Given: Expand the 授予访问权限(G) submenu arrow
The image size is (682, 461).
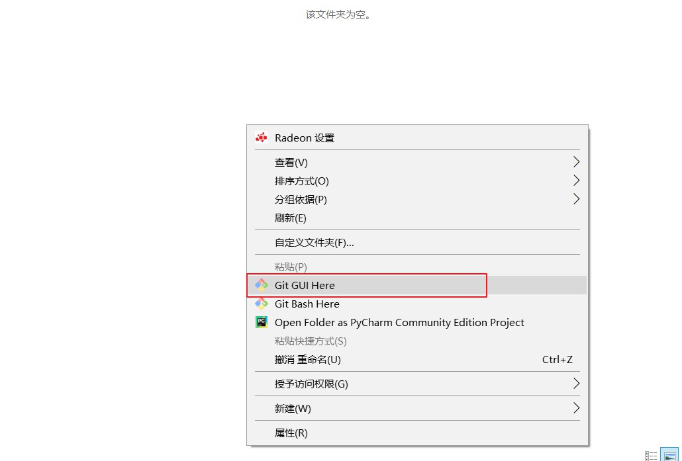Looking at the screenshot, I should (x=576, y=384).
